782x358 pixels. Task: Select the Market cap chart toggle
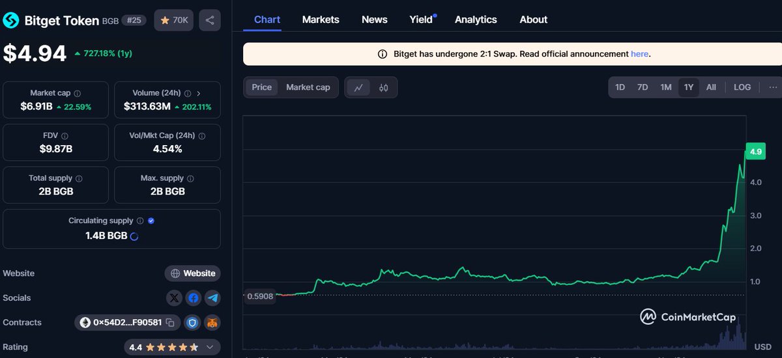coord(308,87)
